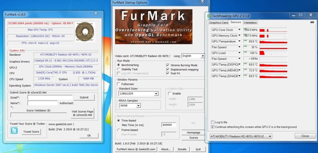Click the GPU Load history graph
The width and height of the screenshot is (318, 153).
273,53
